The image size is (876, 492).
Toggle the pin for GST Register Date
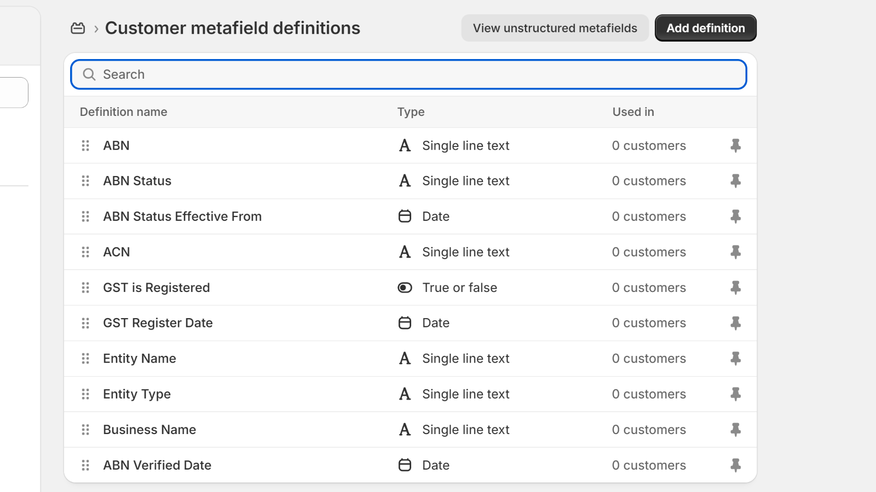736,323
